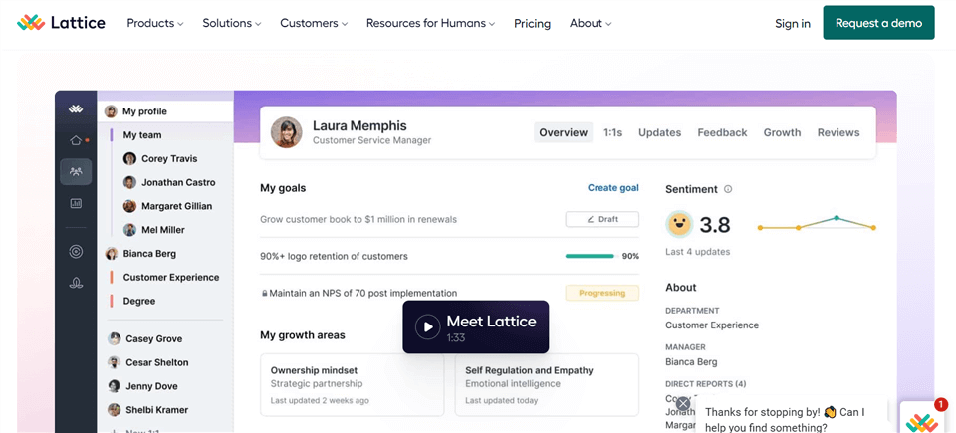Select the People icon in the sidebar
The height and width of the screenshot is (433, 956).
coord(76,172)
